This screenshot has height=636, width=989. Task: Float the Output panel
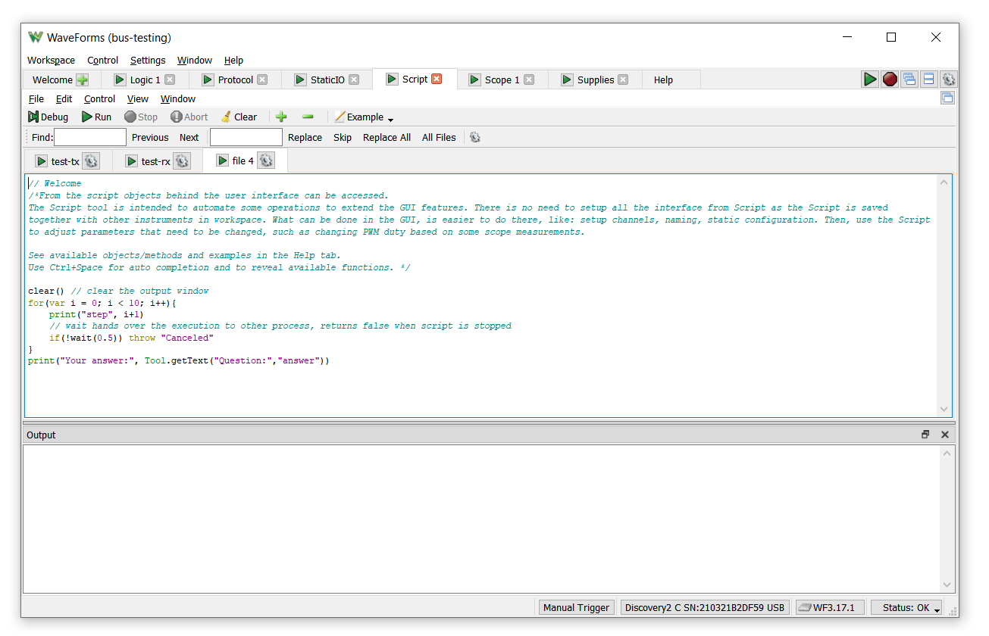point(925,435)
